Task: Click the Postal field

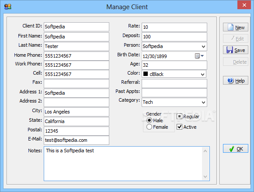Action: tap(77, 131)
